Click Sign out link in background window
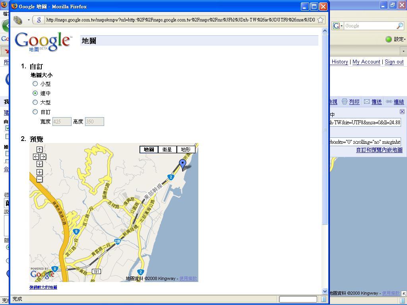This screenshot has height=305, width=407. 394,62
